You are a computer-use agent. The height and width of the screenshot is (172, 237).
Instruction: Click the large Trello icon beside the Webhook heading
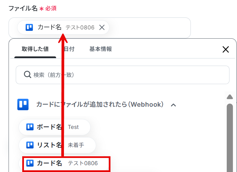point(23,104)
